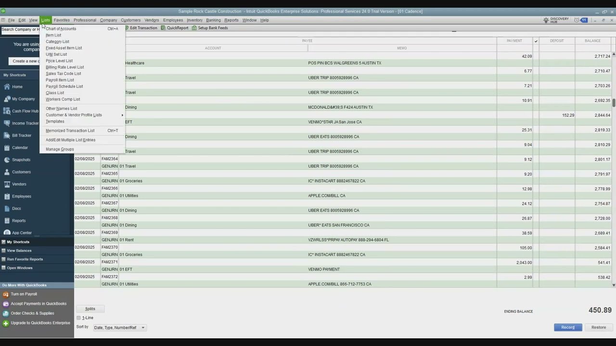Click the Record button
This screenshot has width=616, height=346.
pos(568,327)
